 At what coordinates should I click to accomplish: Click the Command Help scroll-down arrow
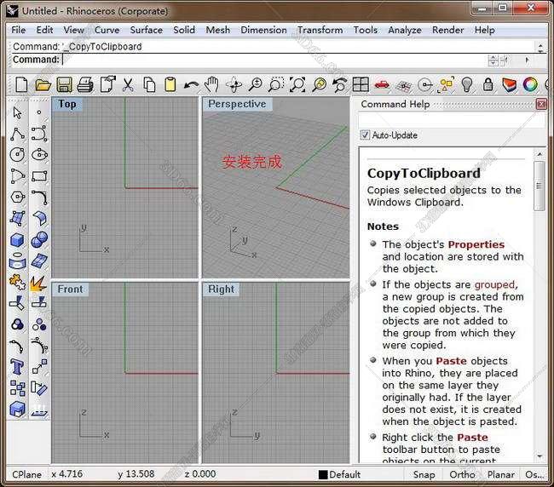click(x=540, y=456)
